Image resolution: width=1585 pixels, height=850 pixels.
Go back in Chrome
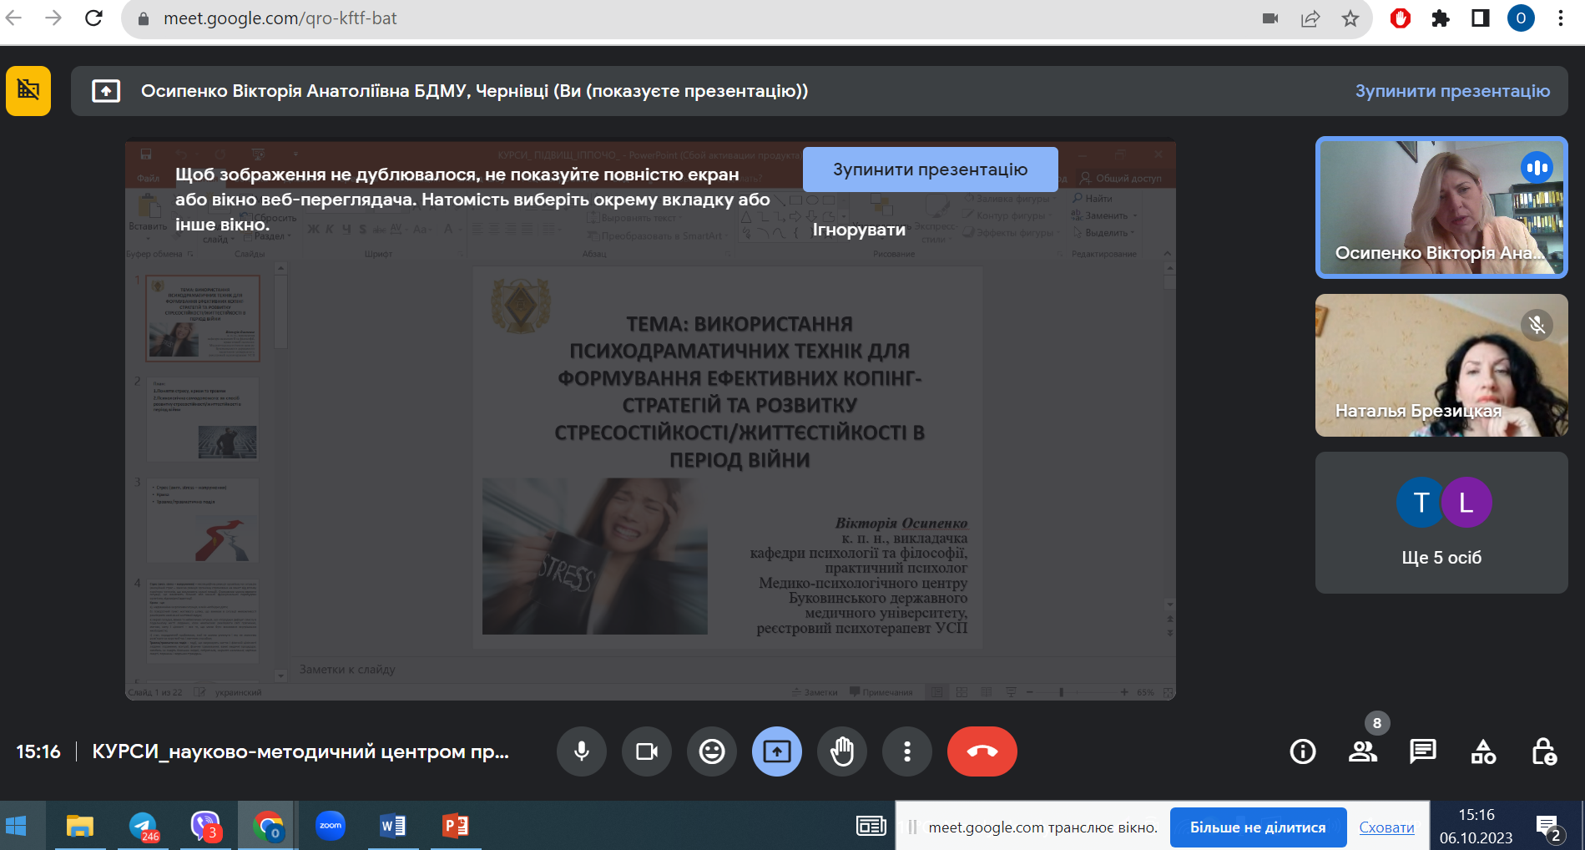coord(13,18)
